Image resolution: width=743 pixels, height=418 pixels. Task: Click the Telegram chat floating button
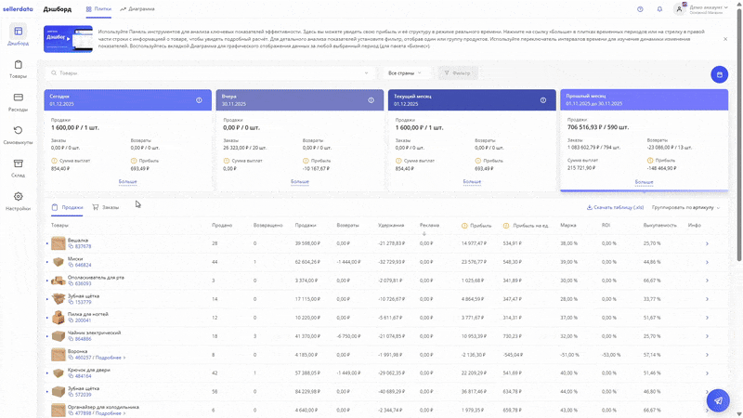(x=717, y=400)
